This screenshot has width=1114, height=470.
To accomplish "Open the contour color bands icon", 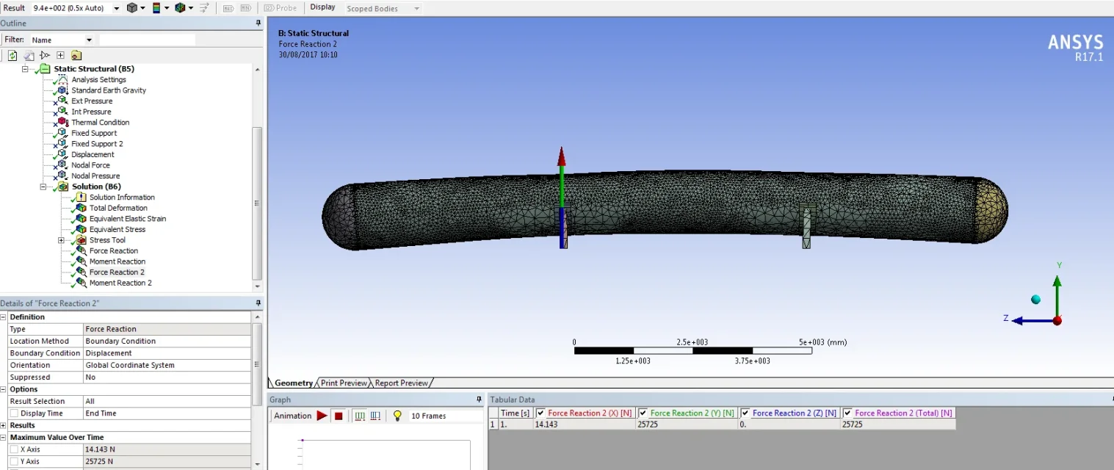I will tap(156, 8).
